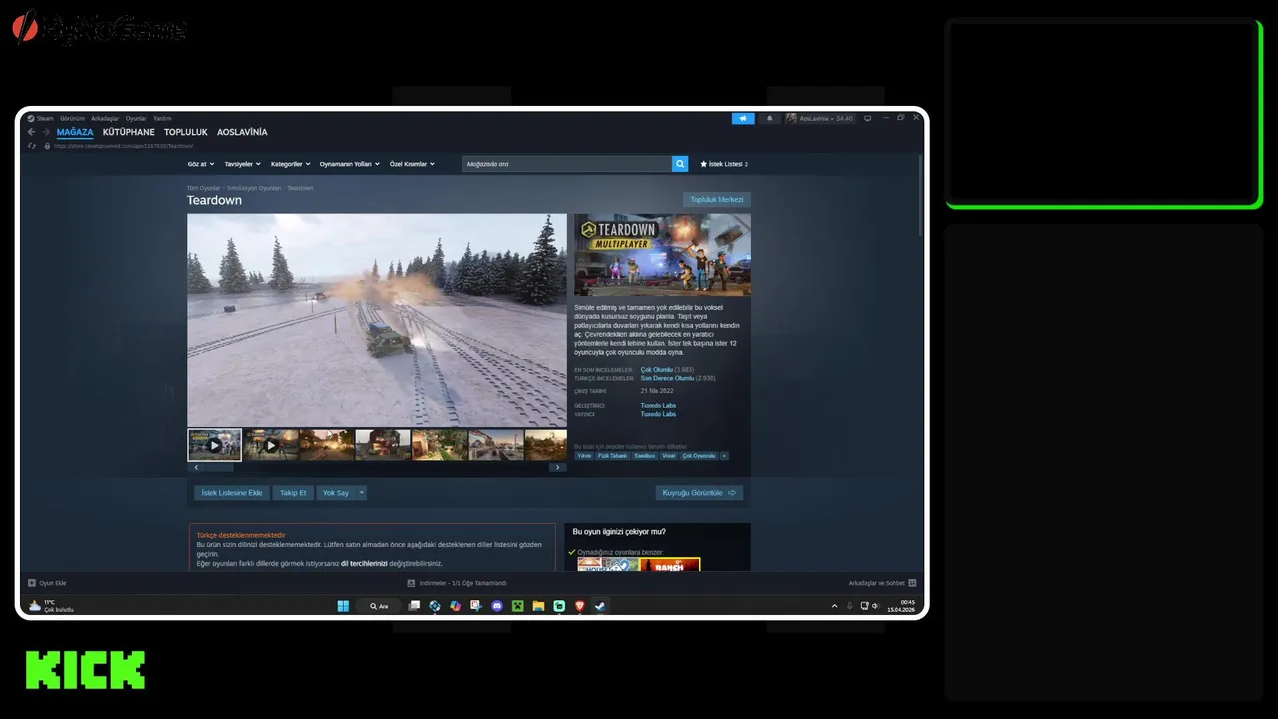Screen dimensions: 1278x719
Task: Open the Steam notifications bell
Action: [x=769, y=118]
